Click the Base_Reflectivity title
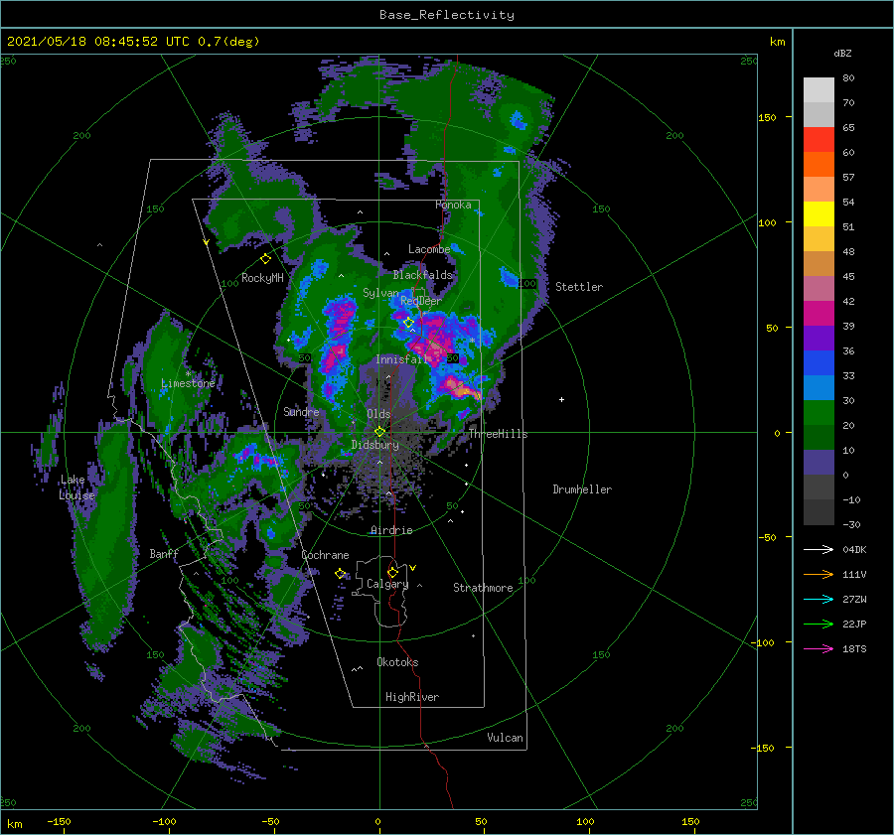The height and width of the screenshot is (835, 894). tap(447, 15)
